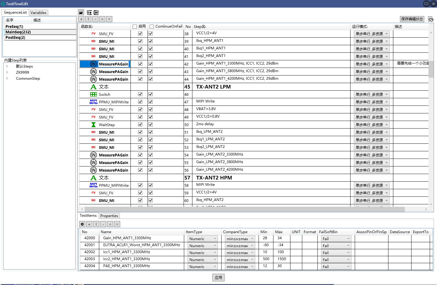Click the export sequence icon in the top toolbar
Screen dimensions: 437x285
point(96,12)
